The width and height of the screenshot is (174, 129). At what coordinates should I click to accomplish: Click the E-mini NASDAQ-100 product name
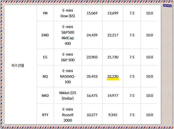click(68, 76)
